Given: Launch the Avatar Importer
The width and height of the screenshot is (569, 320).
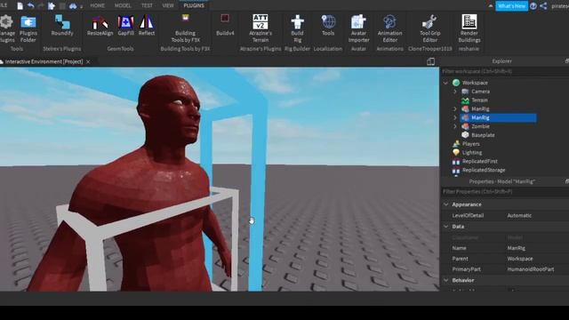Looking at the screenshot, I should click(x=358, y=29).
